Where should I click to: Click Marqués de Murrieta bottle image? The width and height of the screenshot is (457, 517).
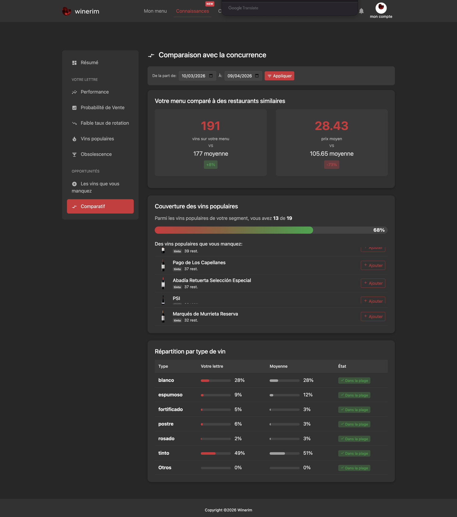163,316
